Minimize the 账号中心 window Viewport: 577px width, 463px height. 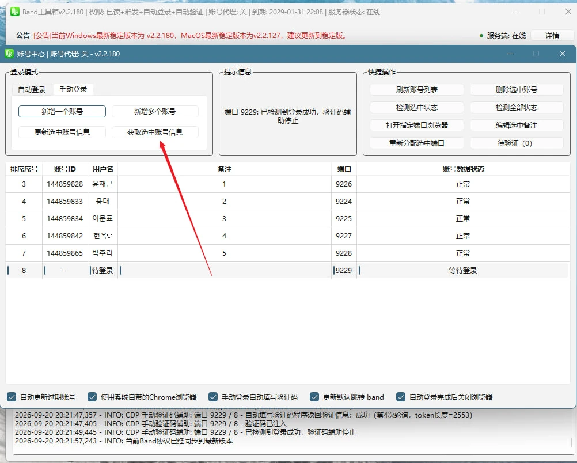510,54
